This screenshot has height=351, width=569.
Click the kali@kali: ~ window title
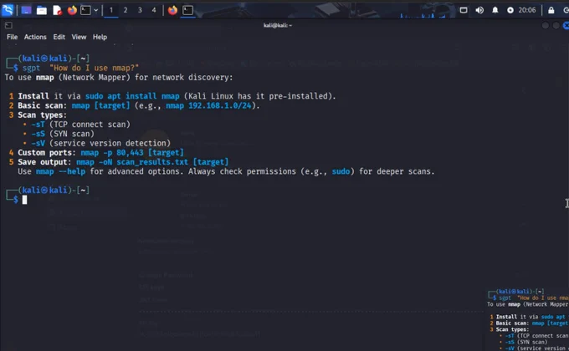278,25
